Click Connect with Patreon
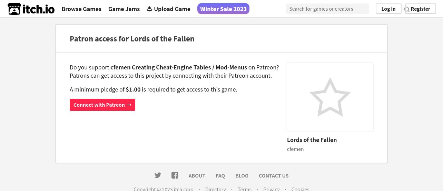Screen dimensions: 443x191 pyautogui.click(x=102, y=105)
